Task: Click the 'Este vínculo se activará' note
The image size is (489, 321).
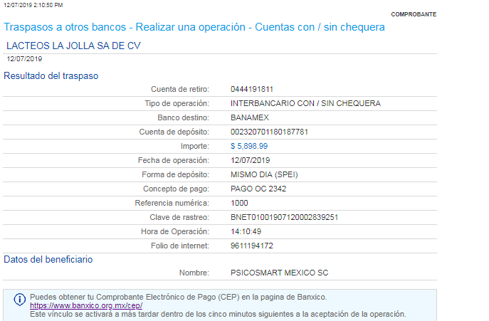Action: 218,314
